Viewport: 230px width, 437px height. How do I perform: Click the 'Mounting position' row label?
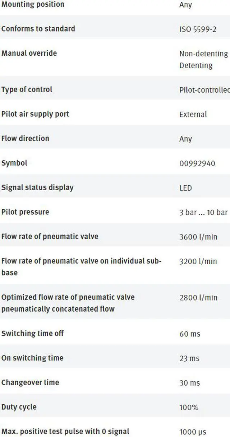[33, 5]
